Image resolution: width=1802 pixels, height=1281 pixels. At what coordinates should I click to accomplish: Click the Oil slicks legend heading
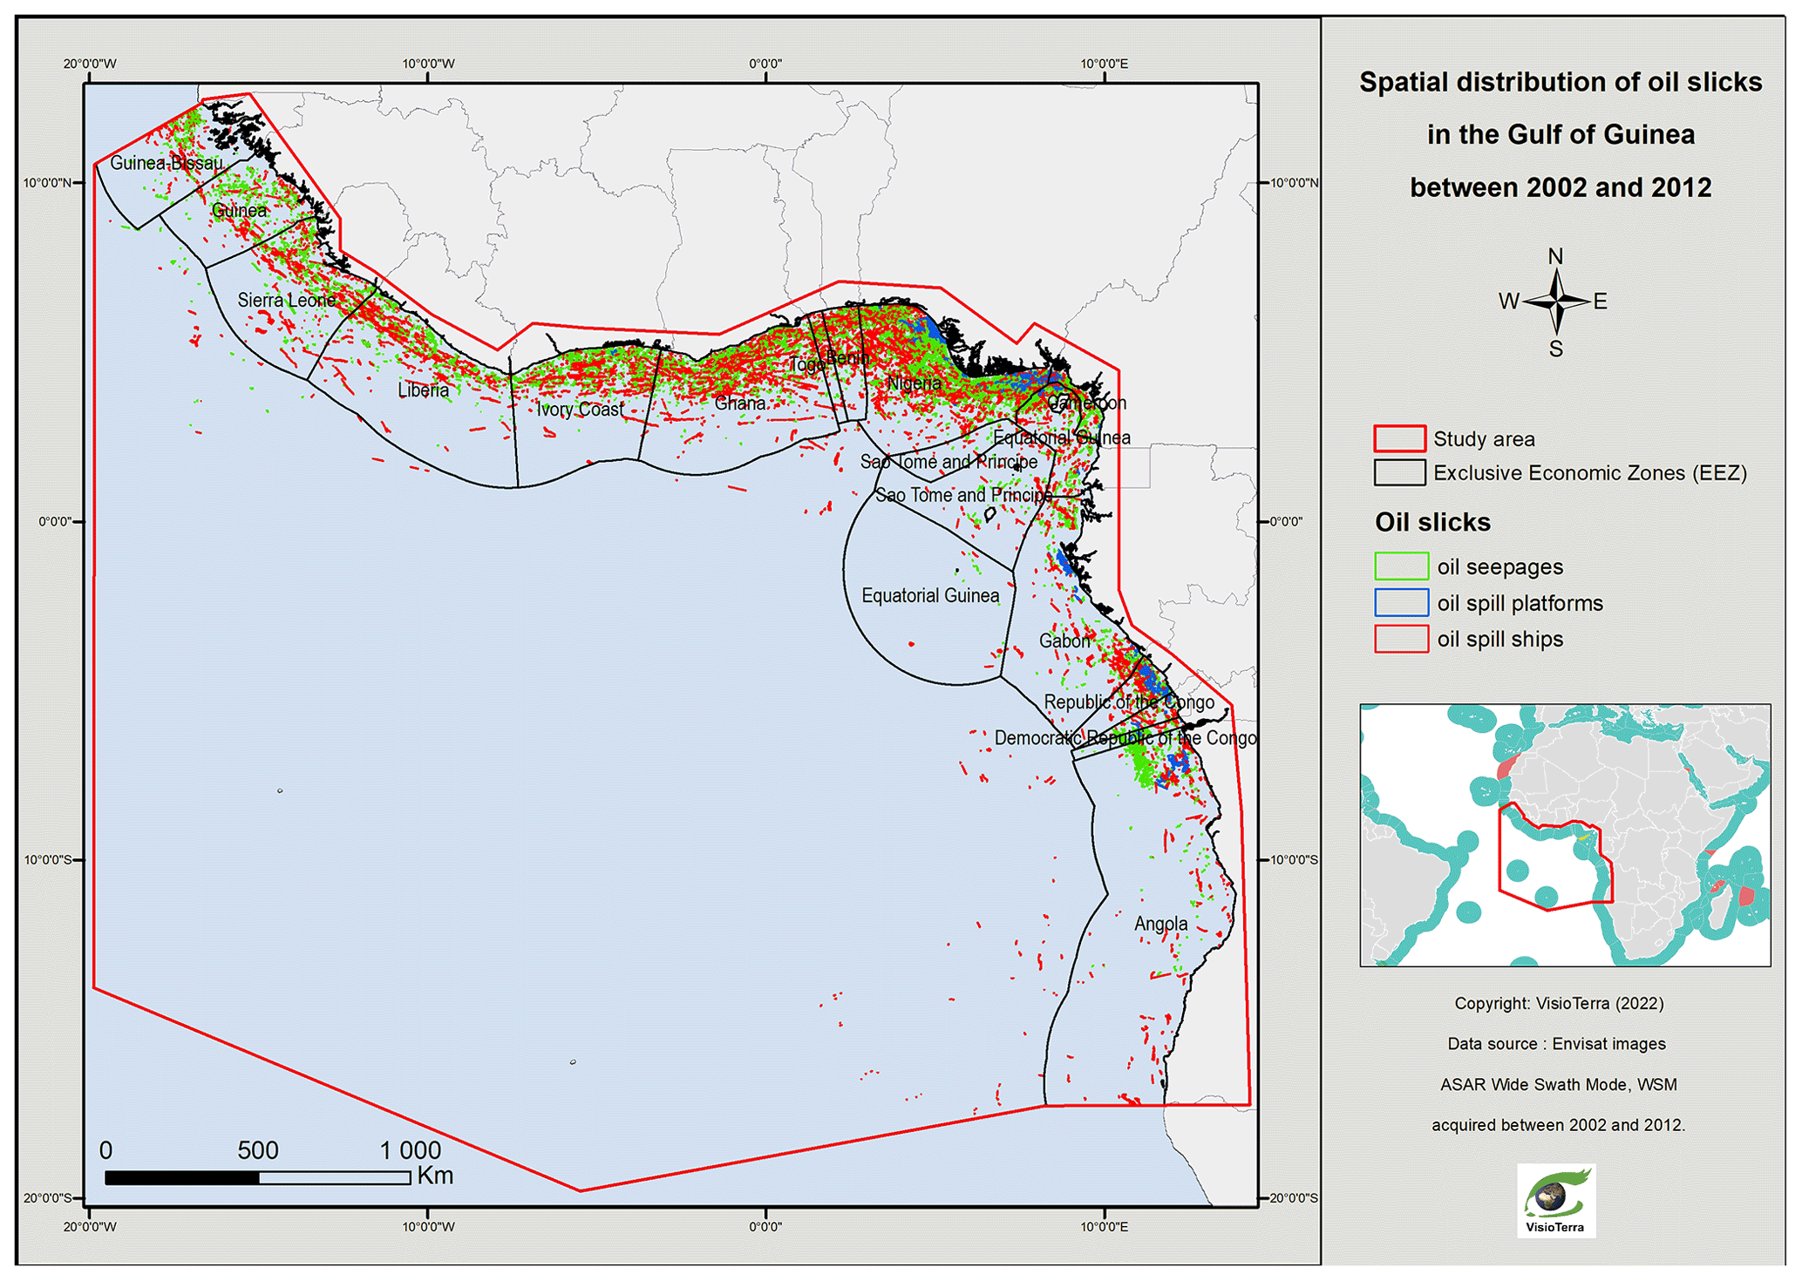tap(1432, 522)
